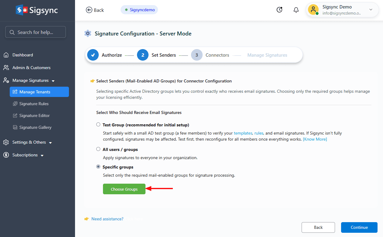Viewport: 383px width, 237px height.
Task: Select the Test Group radio button
Action: (98, 125)
